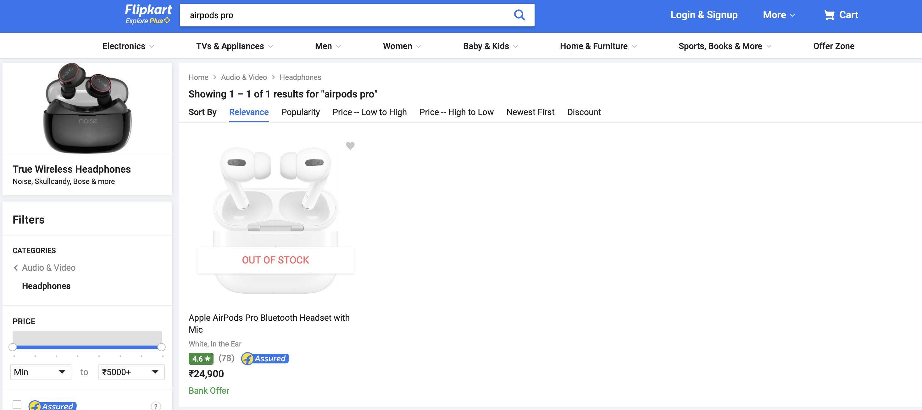The width and height of the screenshot is (922, 410).
Task: Click the minimum price slider handle
Action: coord(13,347)
